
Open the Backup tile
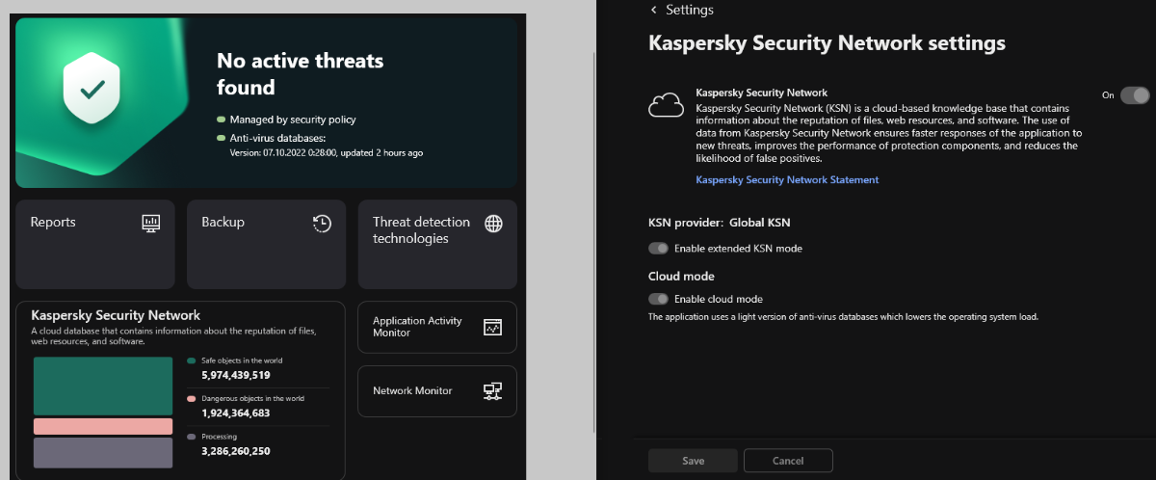[x=265, y=244]
